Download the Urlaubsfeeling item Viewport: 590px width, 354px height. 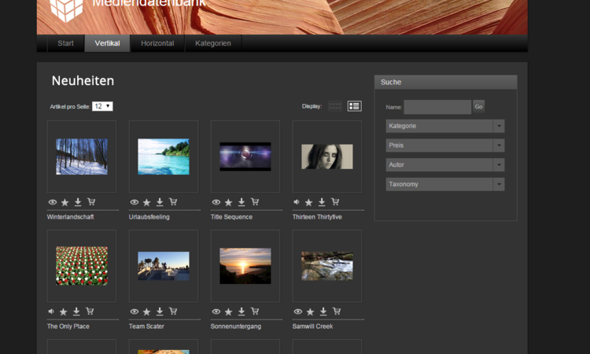click(160, 202)
